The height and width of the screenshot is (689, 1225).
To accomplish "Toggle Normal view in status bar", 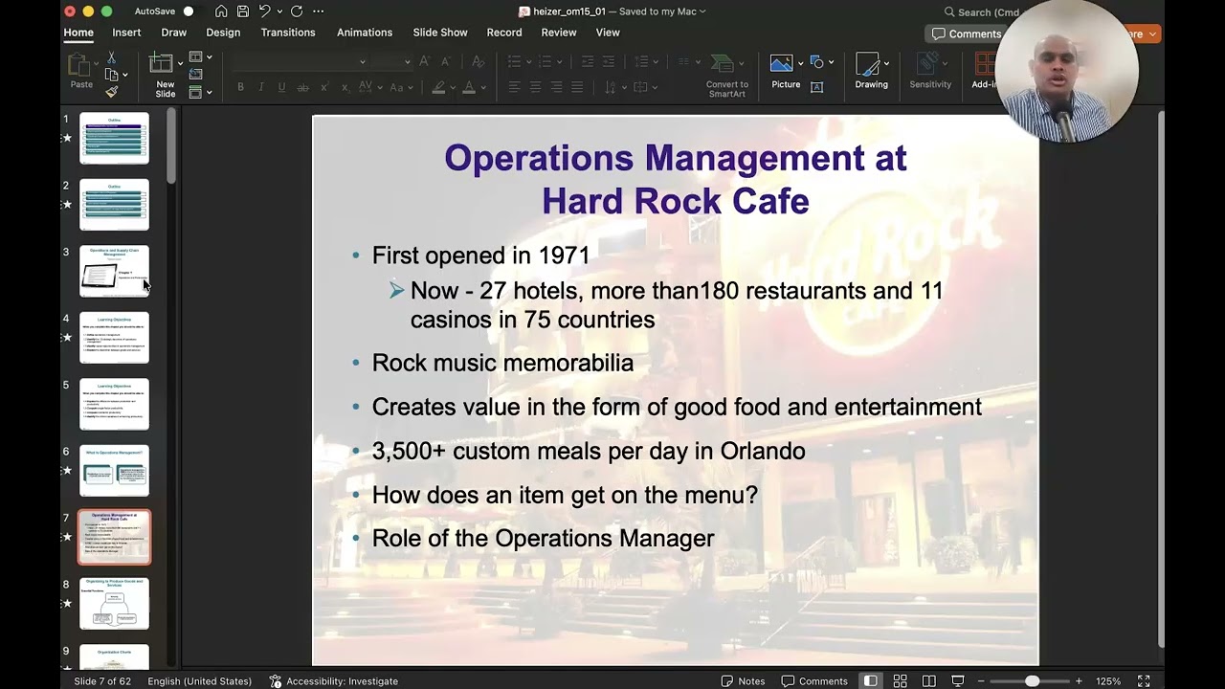I will tap(870, 681).
